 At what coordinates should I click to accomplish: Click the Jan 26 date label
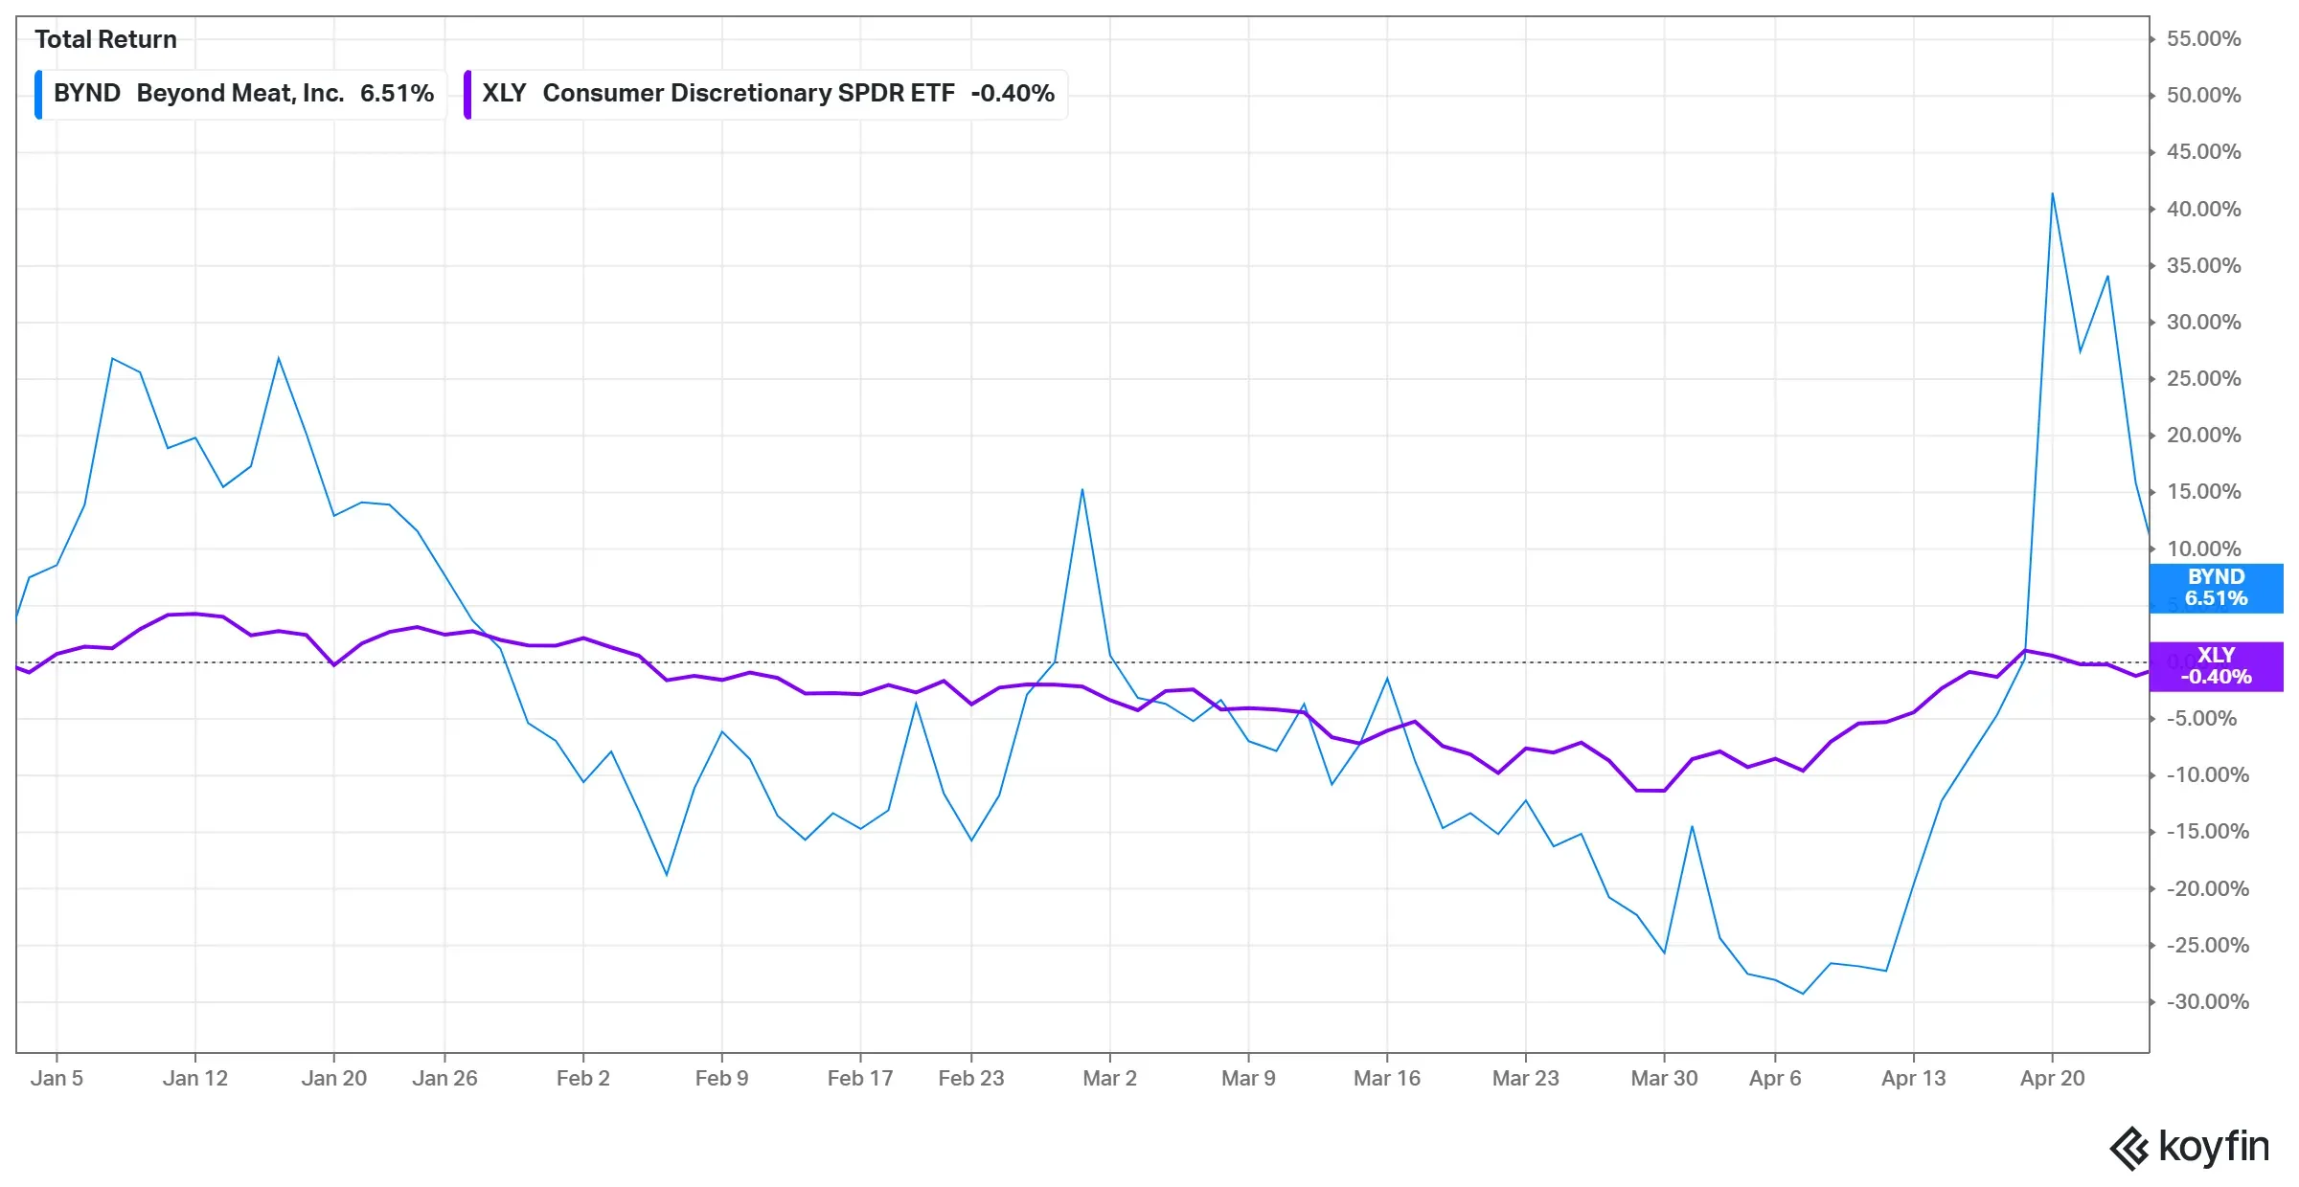[x=444, y=1078]
